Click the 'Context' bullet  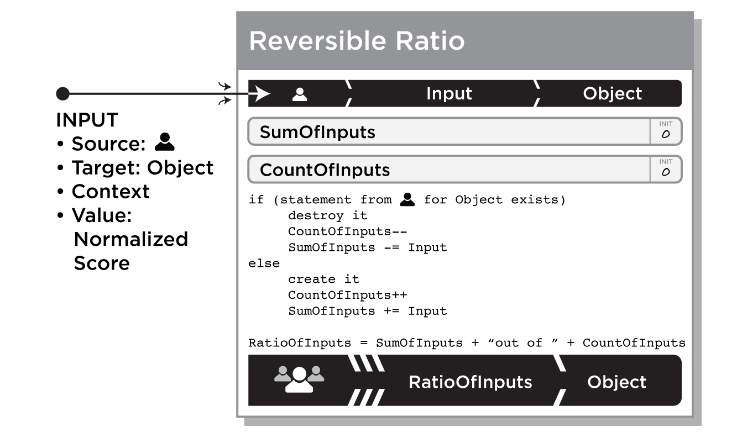coord(103,191)
